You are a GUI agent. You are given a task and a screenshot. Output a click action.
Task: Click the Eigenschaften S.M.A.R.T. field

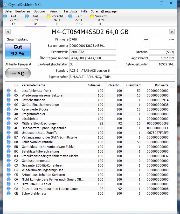click(122, 77)
